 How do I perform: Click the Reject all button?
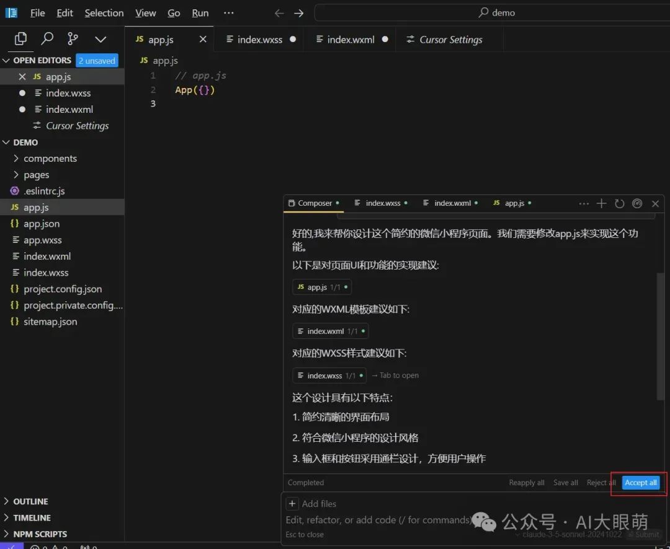click(601, 483)
